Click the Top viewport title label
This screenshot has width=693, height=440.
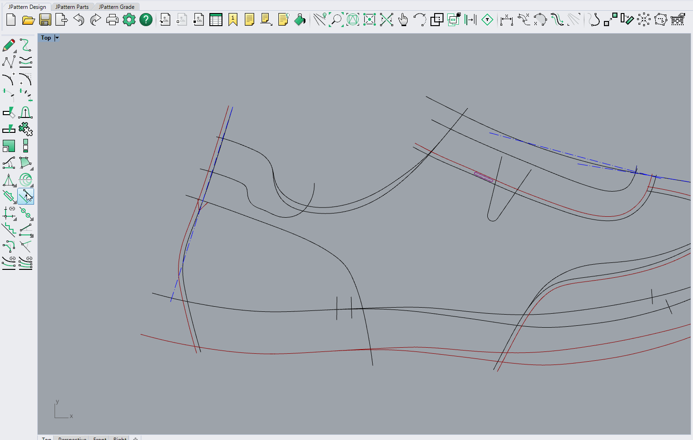[46, 38]
